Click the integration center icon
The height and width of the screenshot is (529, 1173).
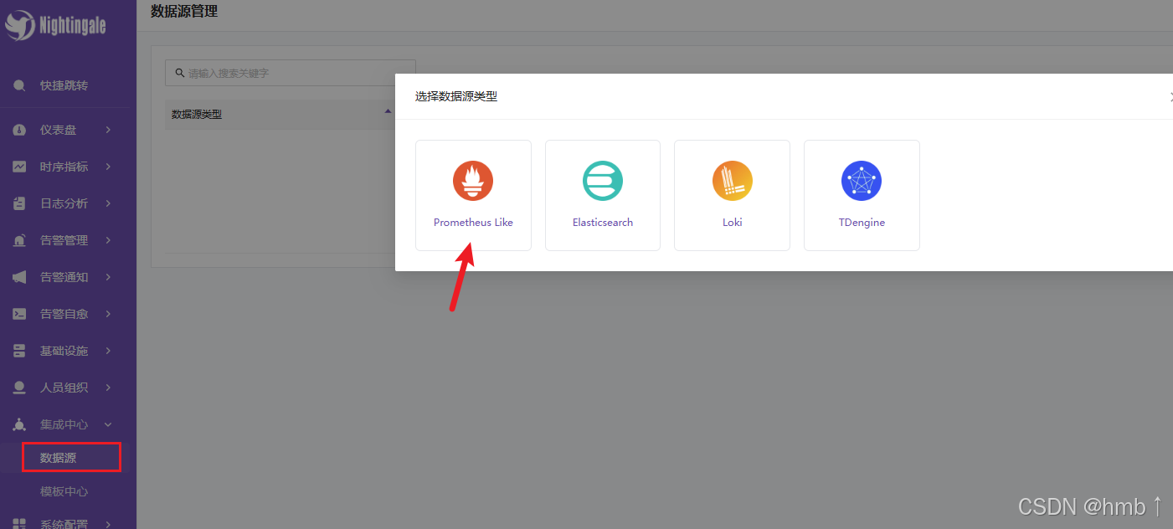(x=19, y=424)
